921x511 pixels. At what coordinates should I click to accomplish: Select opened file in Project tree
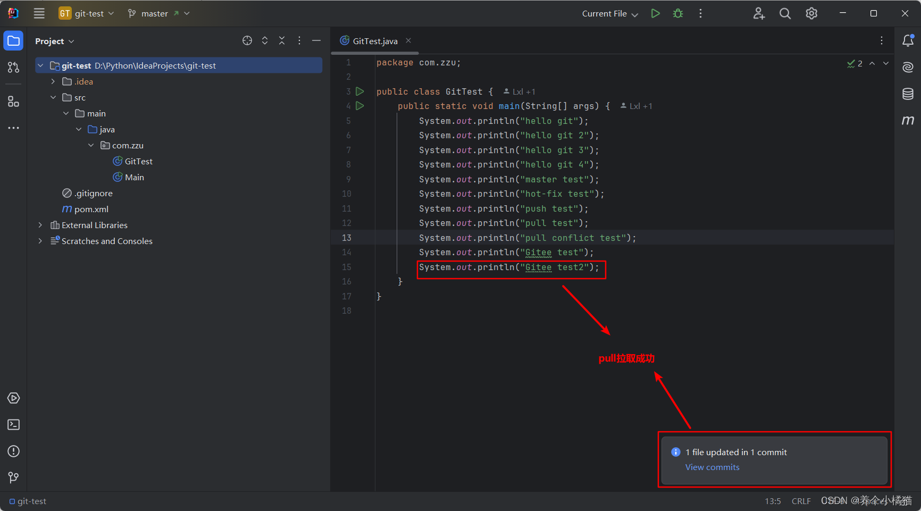click(x=247, y=40)
